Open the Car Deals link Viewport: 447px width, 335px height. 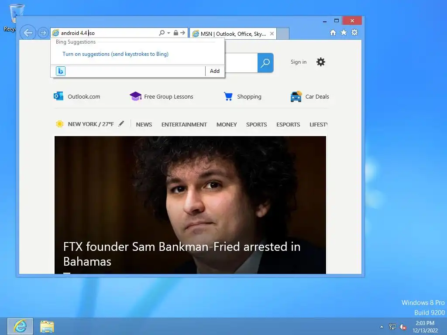coord(317,96)
